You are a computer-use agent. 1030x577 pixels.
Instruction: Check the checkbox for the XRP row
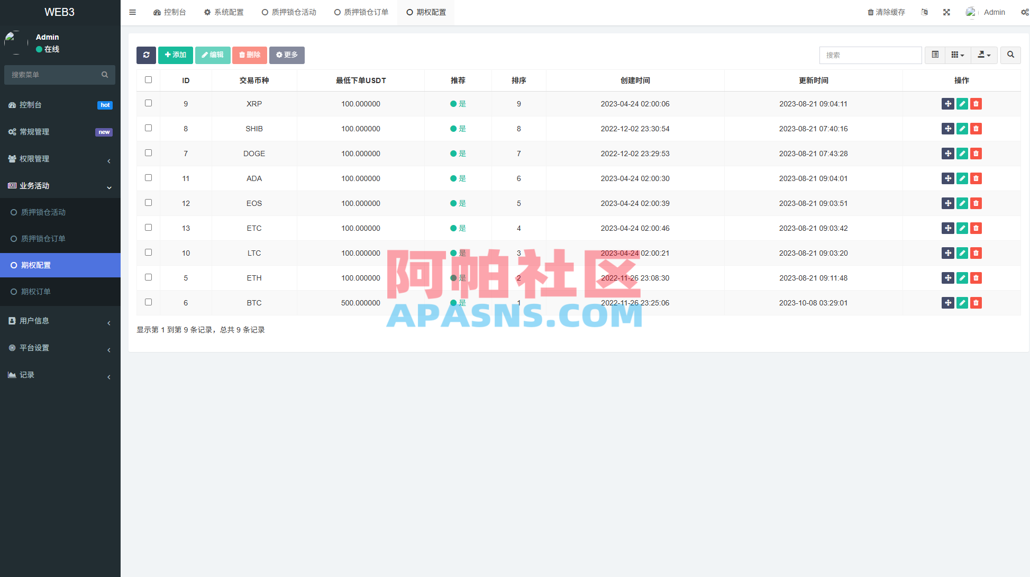(148, 103)
